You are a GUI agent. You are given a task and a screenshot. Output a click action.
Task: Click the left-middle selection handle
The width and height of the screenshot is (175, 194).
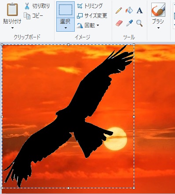pyautogui.click(x=2, y=117)
